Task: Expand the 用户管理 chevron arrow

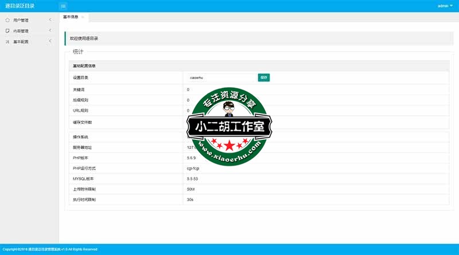Action: (50, 20)
